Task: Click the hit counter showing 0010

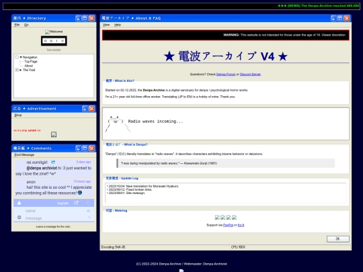Action: tap(54, 41)
